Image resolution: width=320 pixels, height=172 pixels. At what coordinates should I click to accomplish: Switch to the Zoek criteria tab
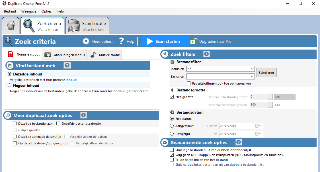[42, 26]
